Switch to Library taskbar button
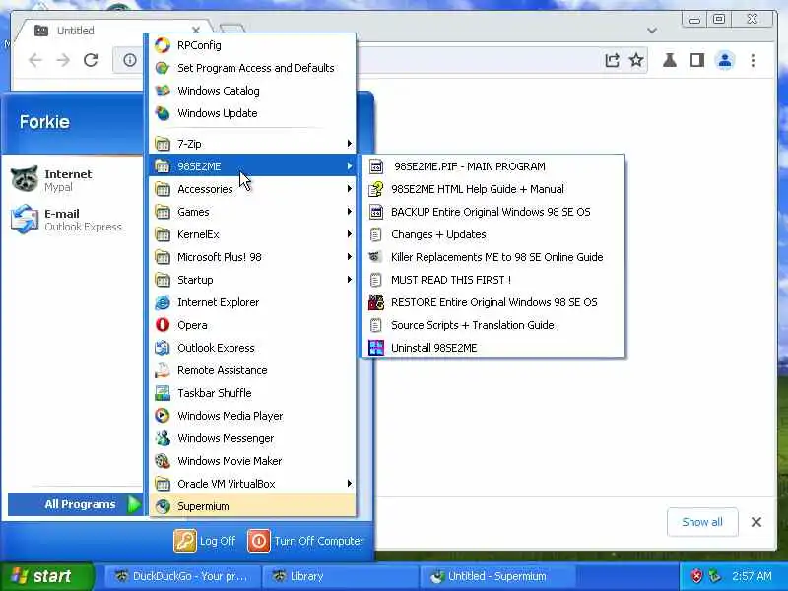This screenshot has width=788, height=591. [340, 576]
